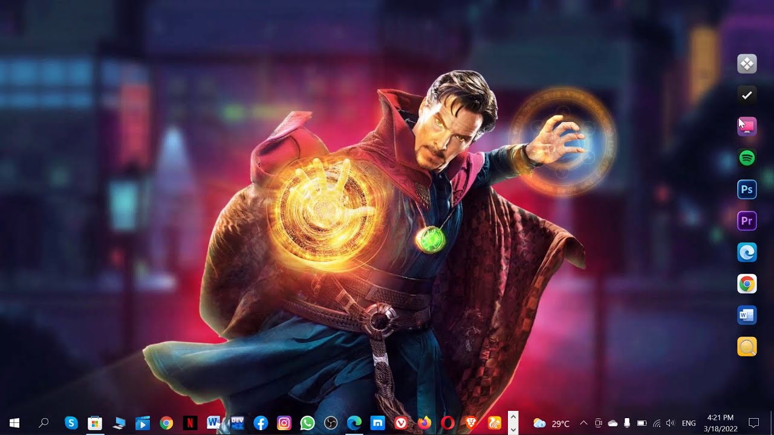Open yellow magnifier search dock icon

click(x=747, y=347)
